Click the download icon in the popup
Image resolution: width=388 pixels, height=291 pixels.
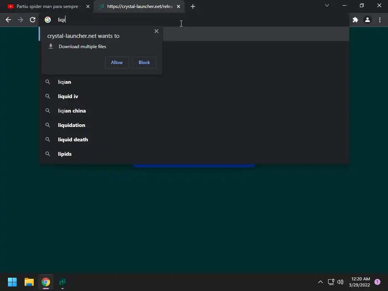pos(51,46)
